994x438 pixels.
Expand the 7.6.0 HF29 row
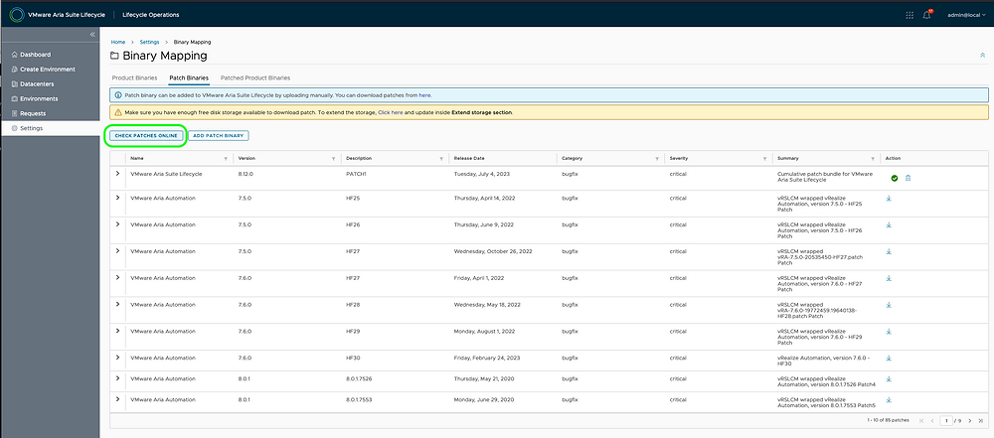[x=117, y=331]
